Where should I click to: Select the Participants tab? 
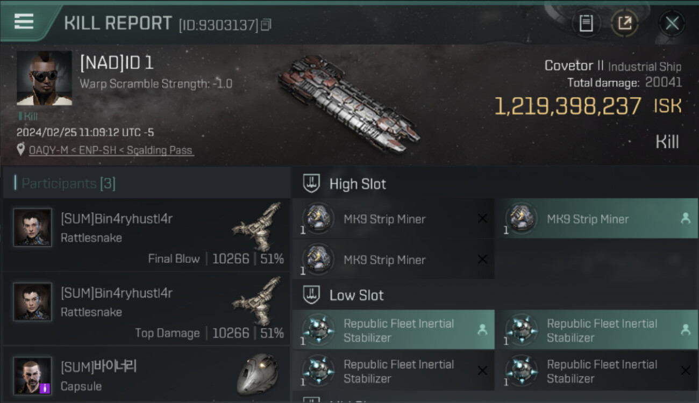68,184
